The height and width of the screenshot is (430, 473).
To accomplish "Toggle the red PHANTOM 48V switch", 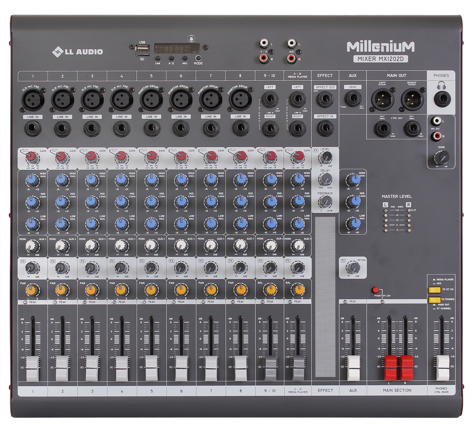I will click(376, 290).
